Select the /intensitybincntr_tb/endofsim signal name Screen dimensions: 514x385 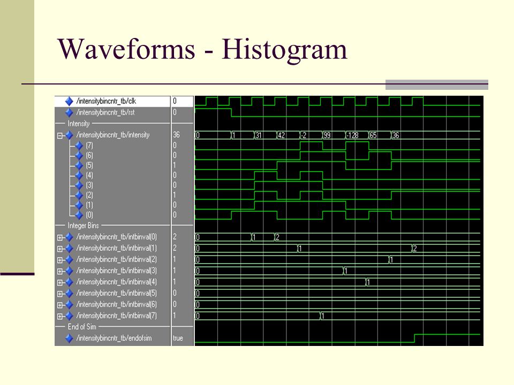[x=114, y=338]
